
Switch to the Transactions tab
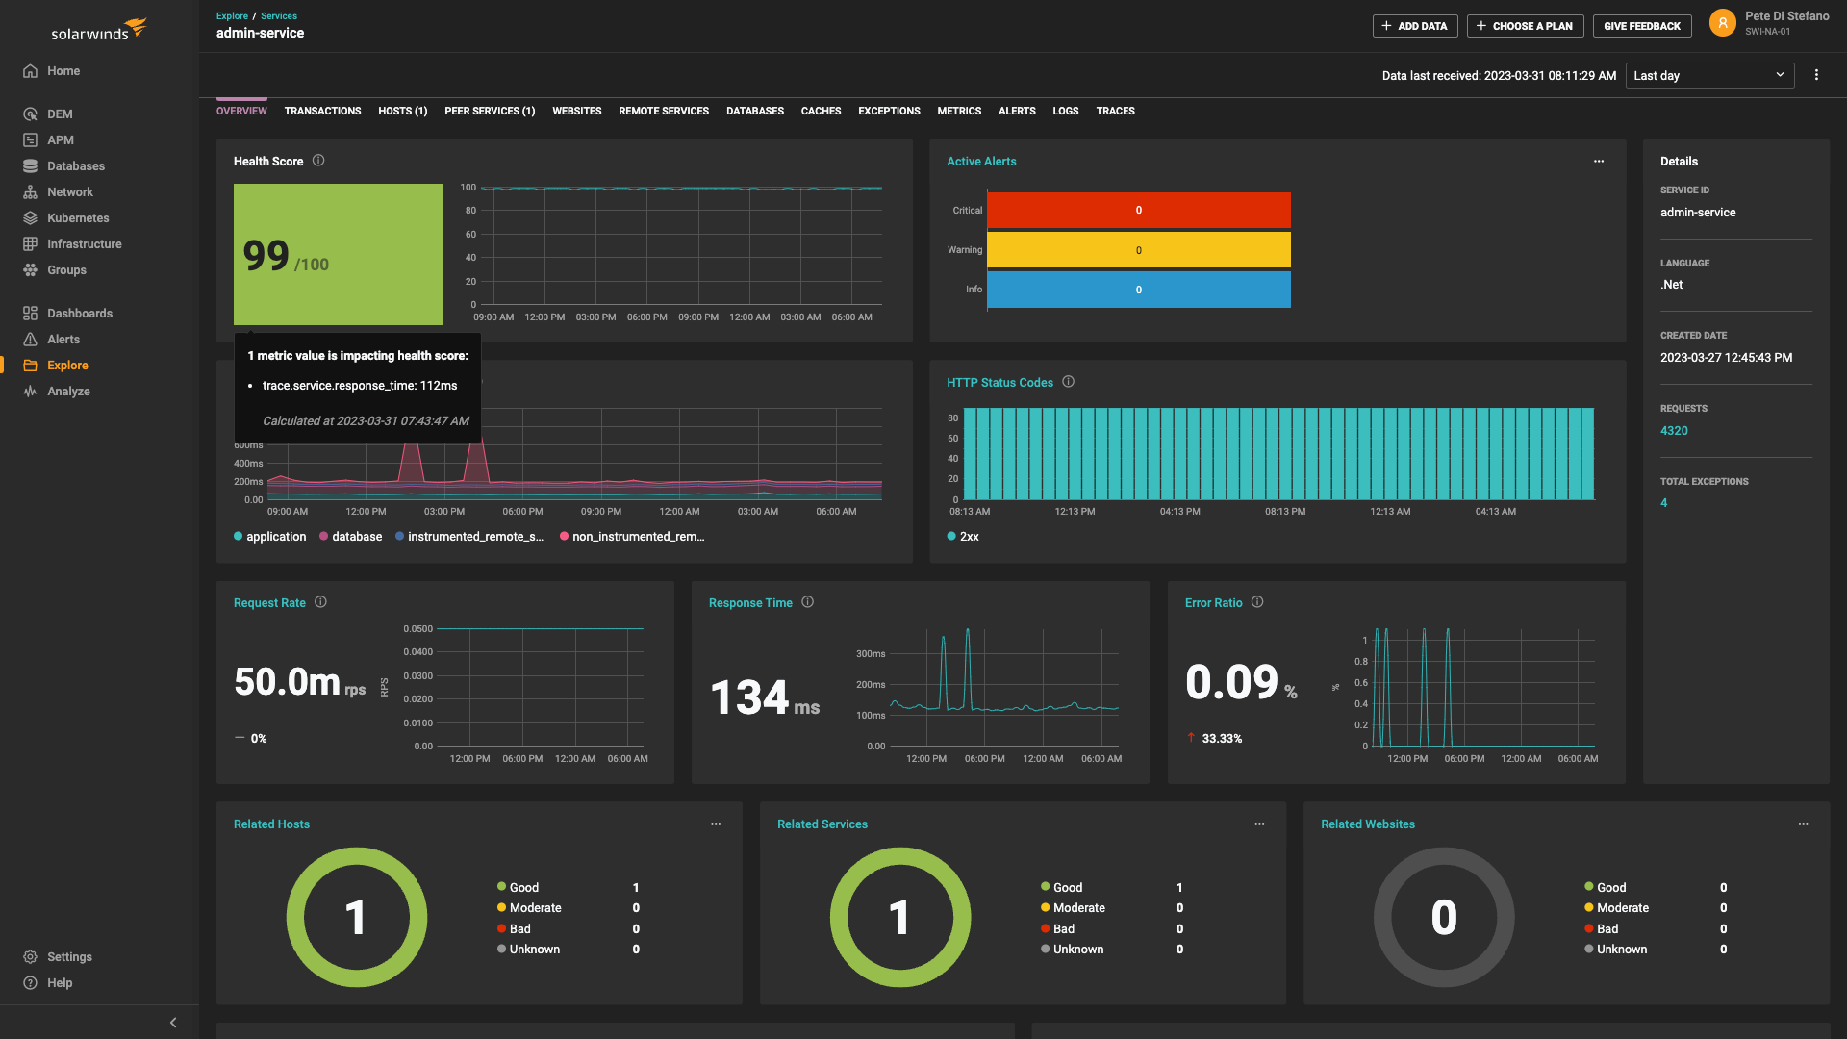point(322,111)
